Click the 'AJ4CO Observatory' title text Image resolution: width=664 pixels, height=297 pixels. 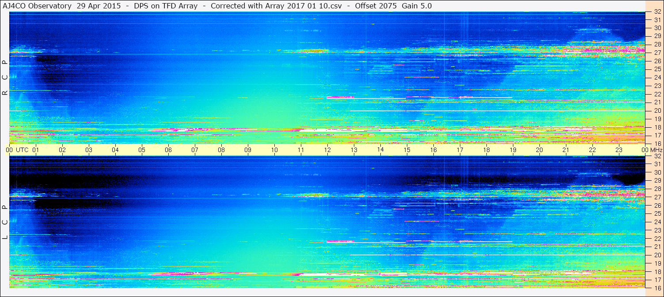point(37,6)
